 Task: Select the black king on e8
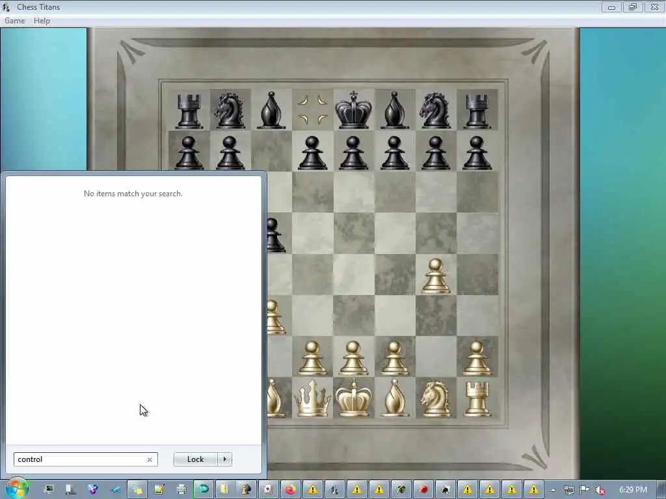pyautogui.click(x=353, y=110)
